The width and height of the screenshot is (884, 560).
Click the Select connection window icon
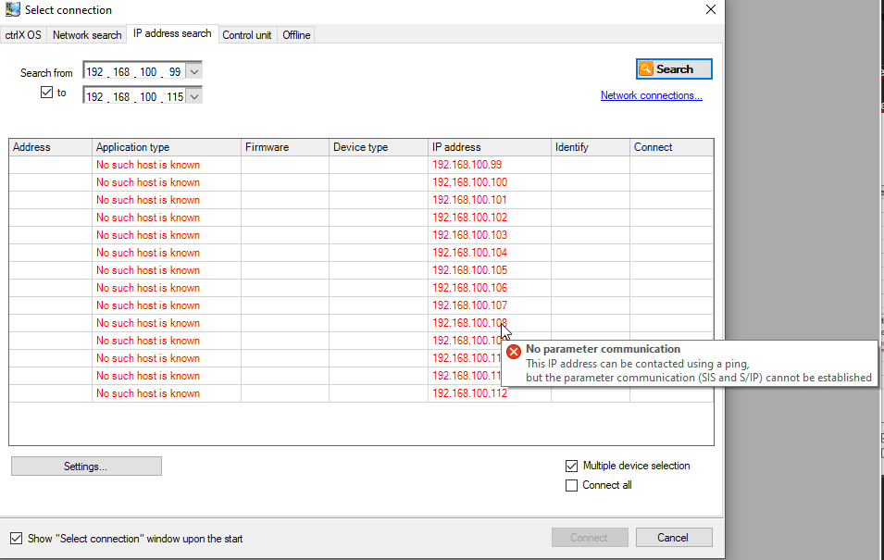point(13,10)
